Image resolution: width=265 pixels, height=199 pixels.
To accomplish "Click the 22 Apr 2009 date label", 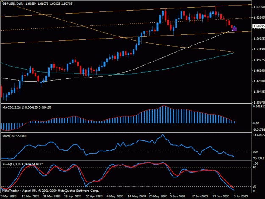I will point(94,196).
